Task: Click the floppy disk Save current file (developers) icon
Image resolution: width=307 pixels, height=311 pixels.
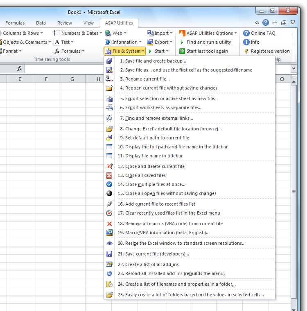Action: tap(109, 254)
